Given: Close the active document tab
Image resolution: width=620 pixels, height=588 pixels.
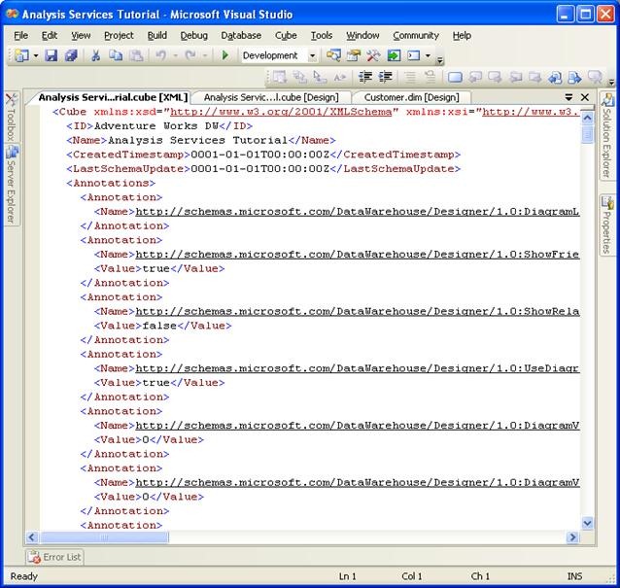Looking at the screenshot, I should pyautogui.click(x=585, y=97).
